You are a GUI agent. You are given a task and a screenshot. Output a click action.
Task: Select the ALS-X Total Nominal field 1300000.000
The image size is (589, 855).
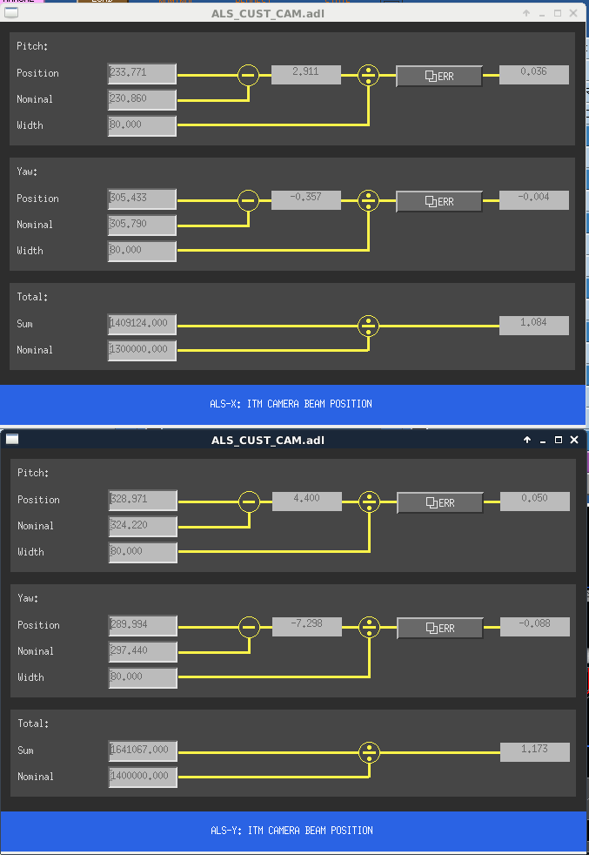click(x=142, y=351)
